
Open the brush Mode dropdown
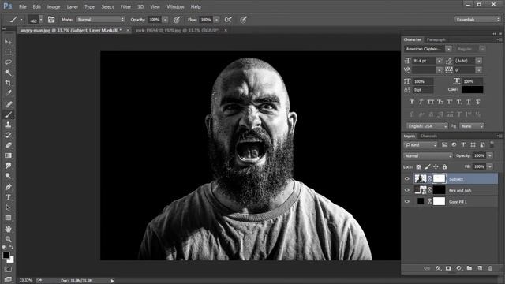pyautogui.click(x=100, y=20)
